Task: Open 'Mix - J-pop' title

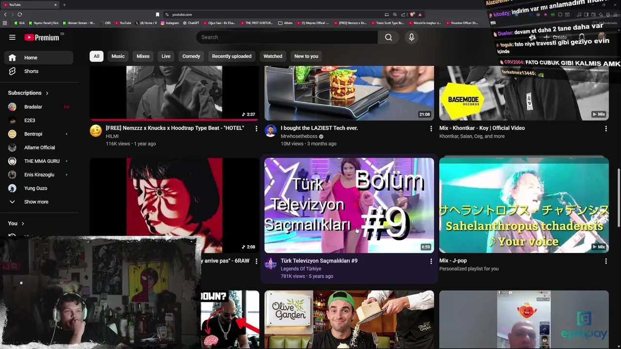Action: coord(453,261)
